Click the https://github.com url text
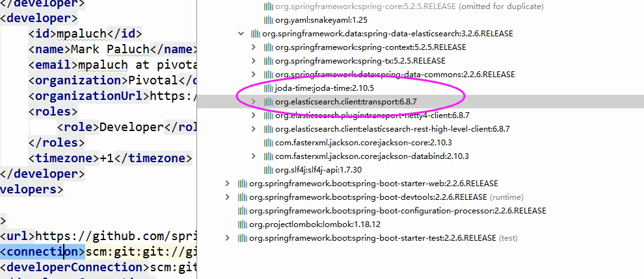This screenshot has height=279, width=644. click(116, 236)
